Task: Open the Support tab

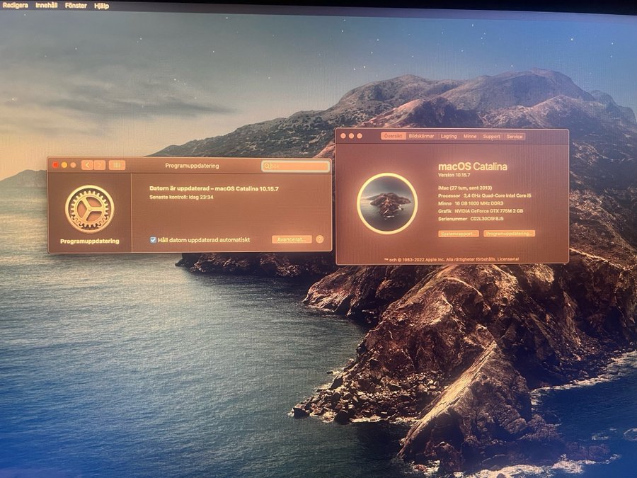Action: pyautogui.click(x=491, y=136)
